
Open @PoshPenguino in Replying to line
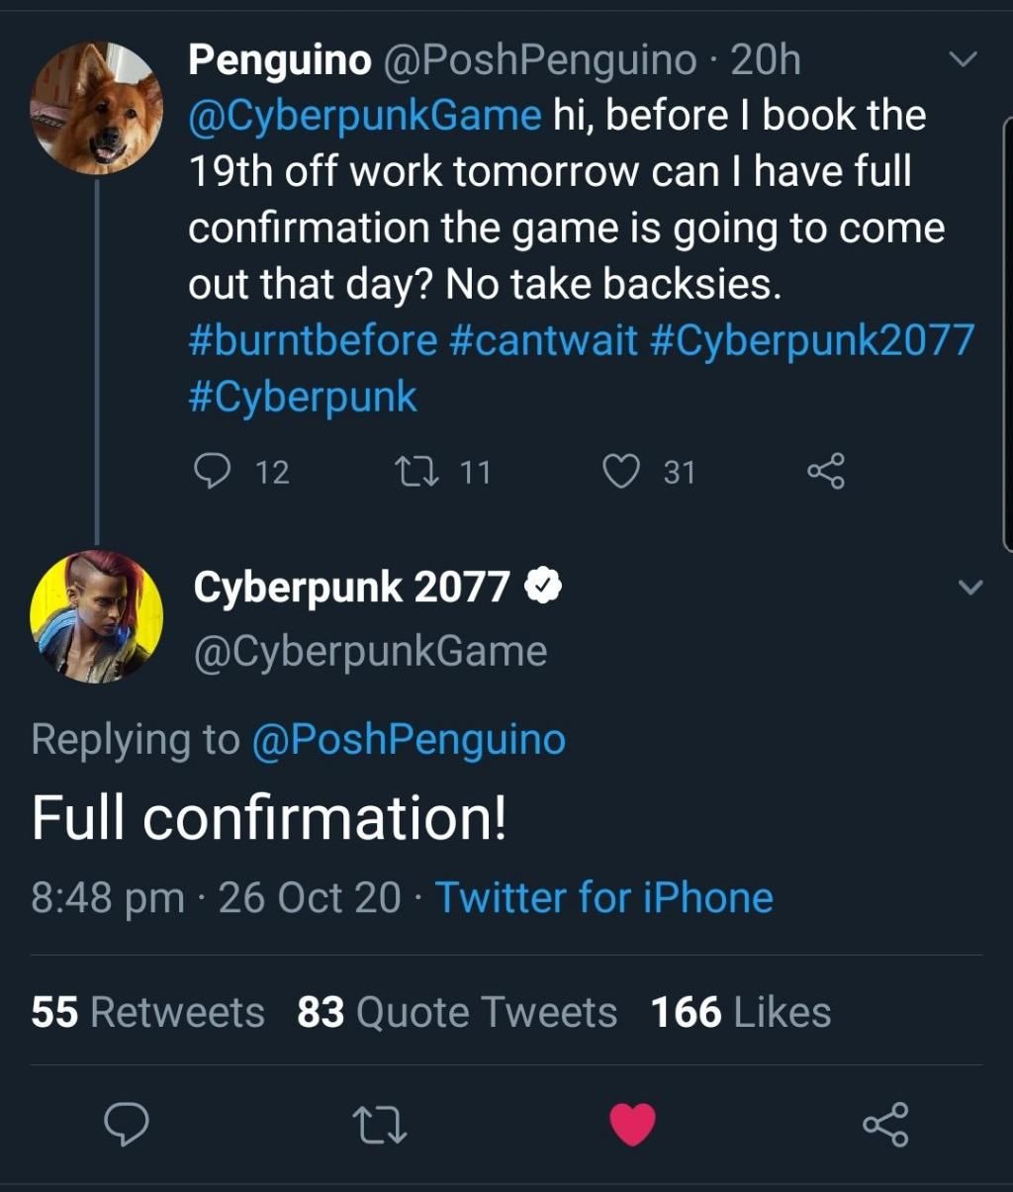click(410, 739)
